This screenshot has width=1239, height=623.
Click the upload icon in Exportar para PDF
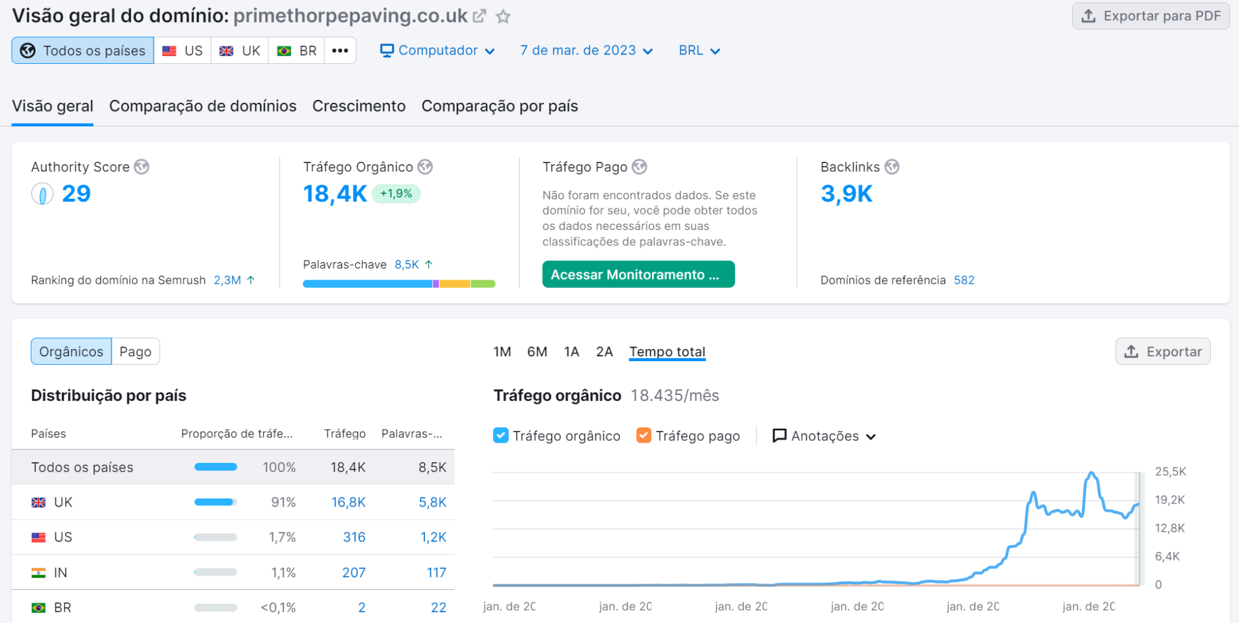(x=1089, y=16)
